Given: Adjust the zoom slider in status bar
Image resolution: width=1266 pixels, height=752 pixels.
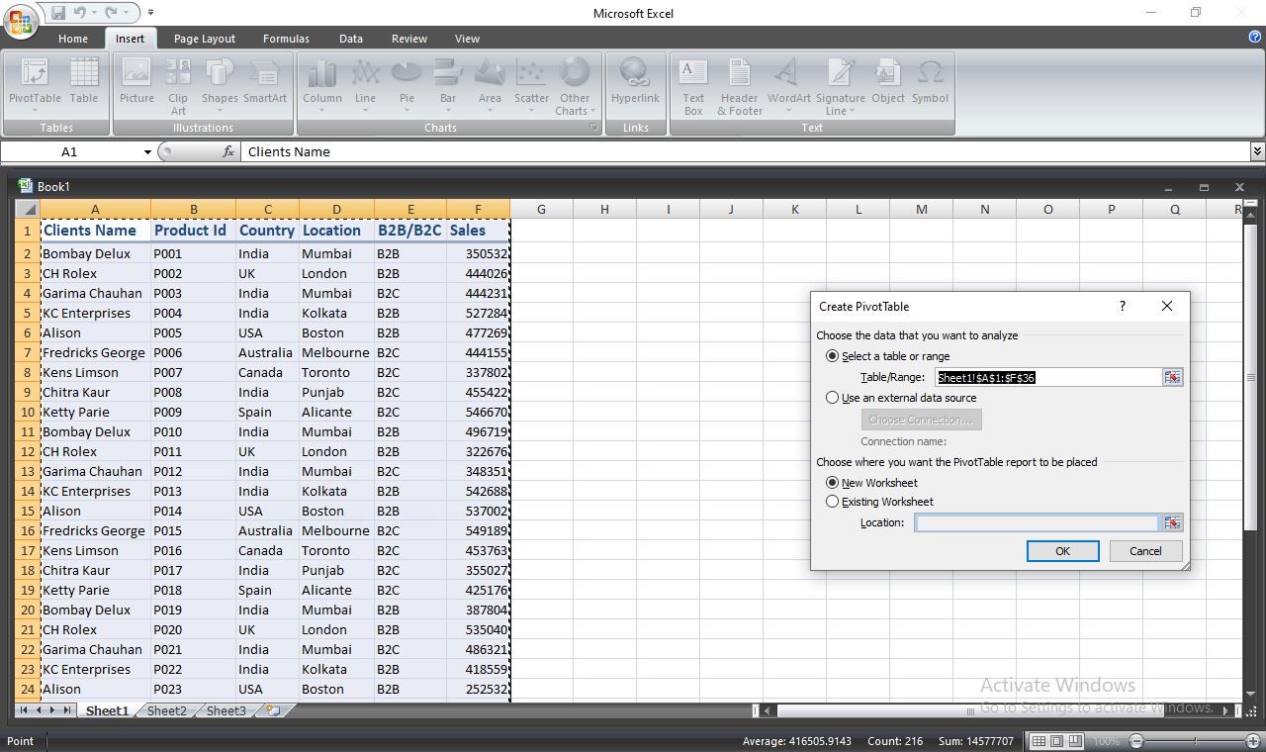Looking at the screenshot, I should (1195, 741).
